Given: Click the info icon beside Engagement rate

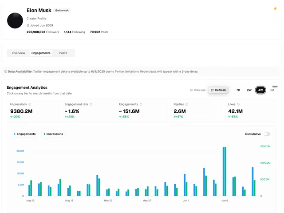Looking at the screenshot, I should (x=91, y=104).
